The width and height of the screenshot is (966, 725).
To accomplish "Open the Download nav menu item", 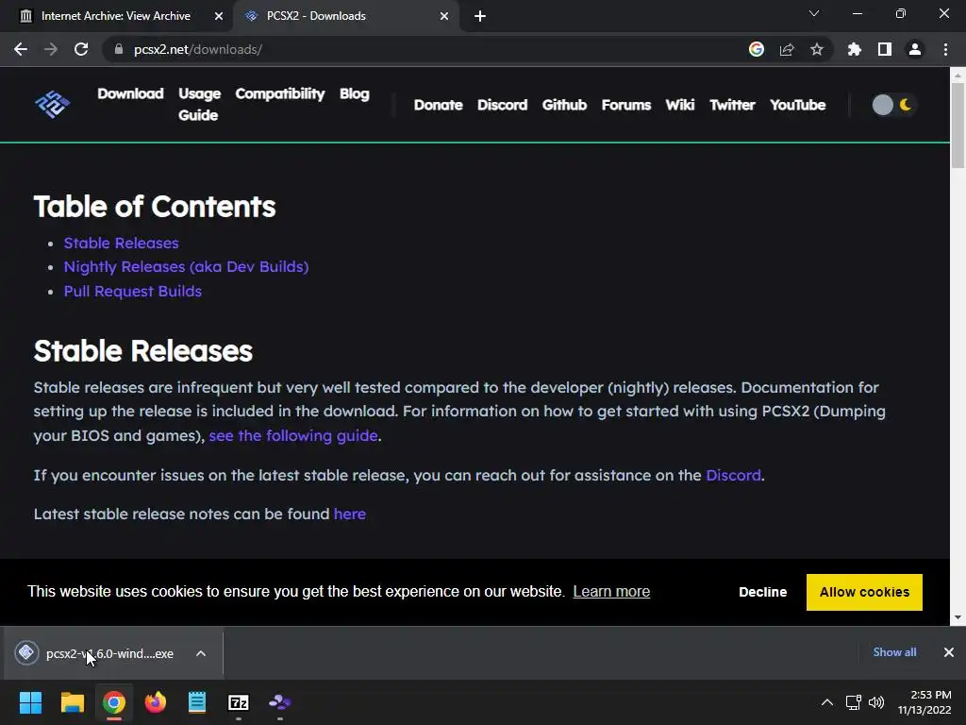I will click(130, 93).
